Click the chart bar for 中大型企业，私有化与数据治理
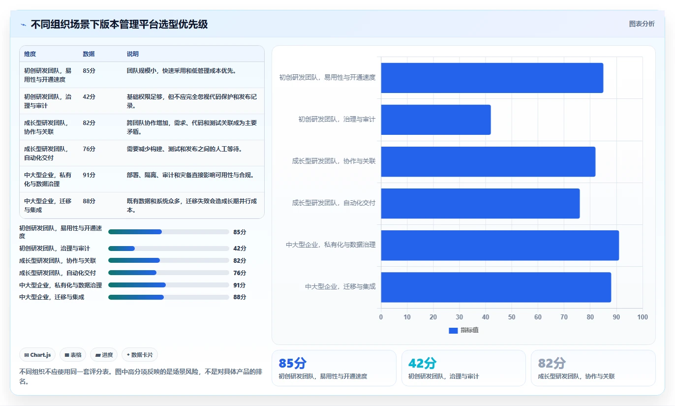This screenshot has width=675, height=406. 500,245
